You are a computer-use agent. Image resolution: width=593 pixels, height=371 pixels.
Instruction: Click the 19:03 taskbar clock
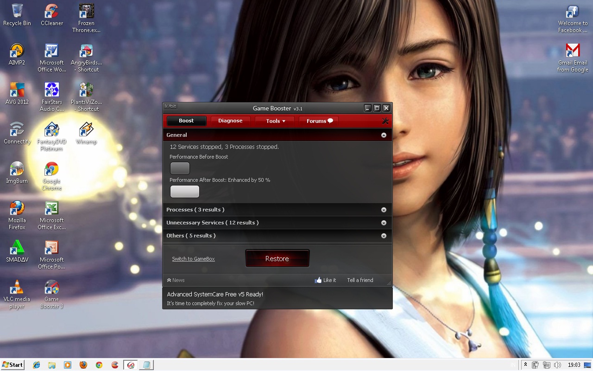coord(574,365)
